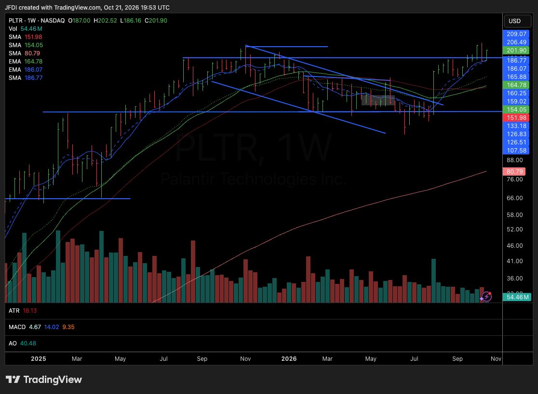This screenshot has width=538, height=394.
Task: Click the 46.00 price scale value
Action: (x=514, y=246)
